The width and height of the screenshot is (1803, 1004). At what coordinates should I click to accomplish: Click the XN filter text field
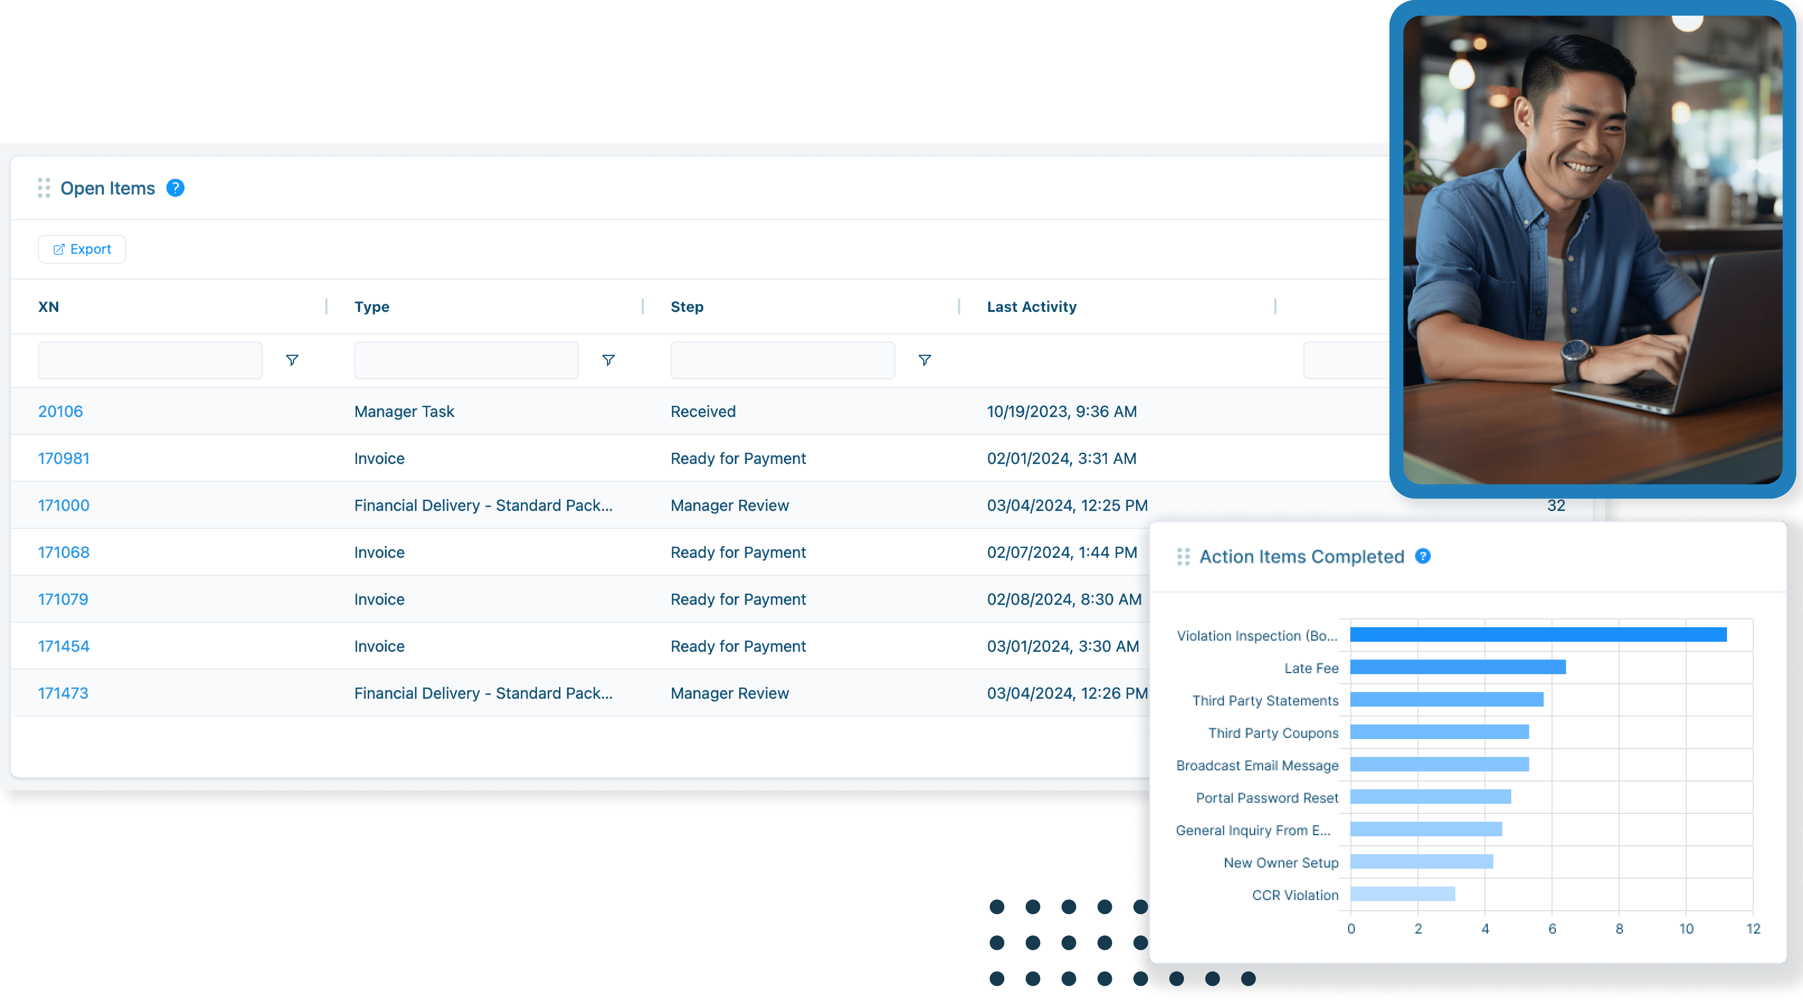point(150,360)
